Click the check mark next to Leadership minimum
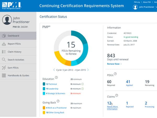 pyautogui.click(x=82, y=88)
